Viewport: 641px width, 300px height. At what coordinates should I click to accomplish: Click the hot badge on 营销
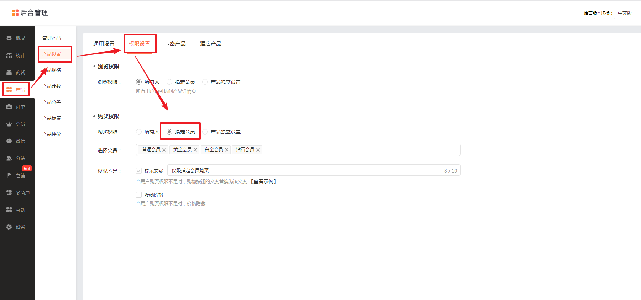27,169
